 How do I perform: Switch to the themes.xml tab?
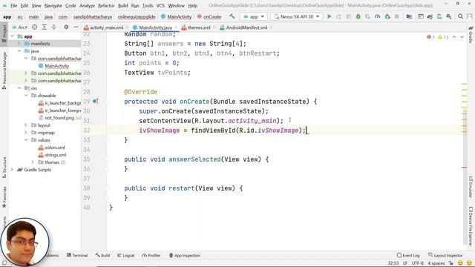click(x=196, y=27)
